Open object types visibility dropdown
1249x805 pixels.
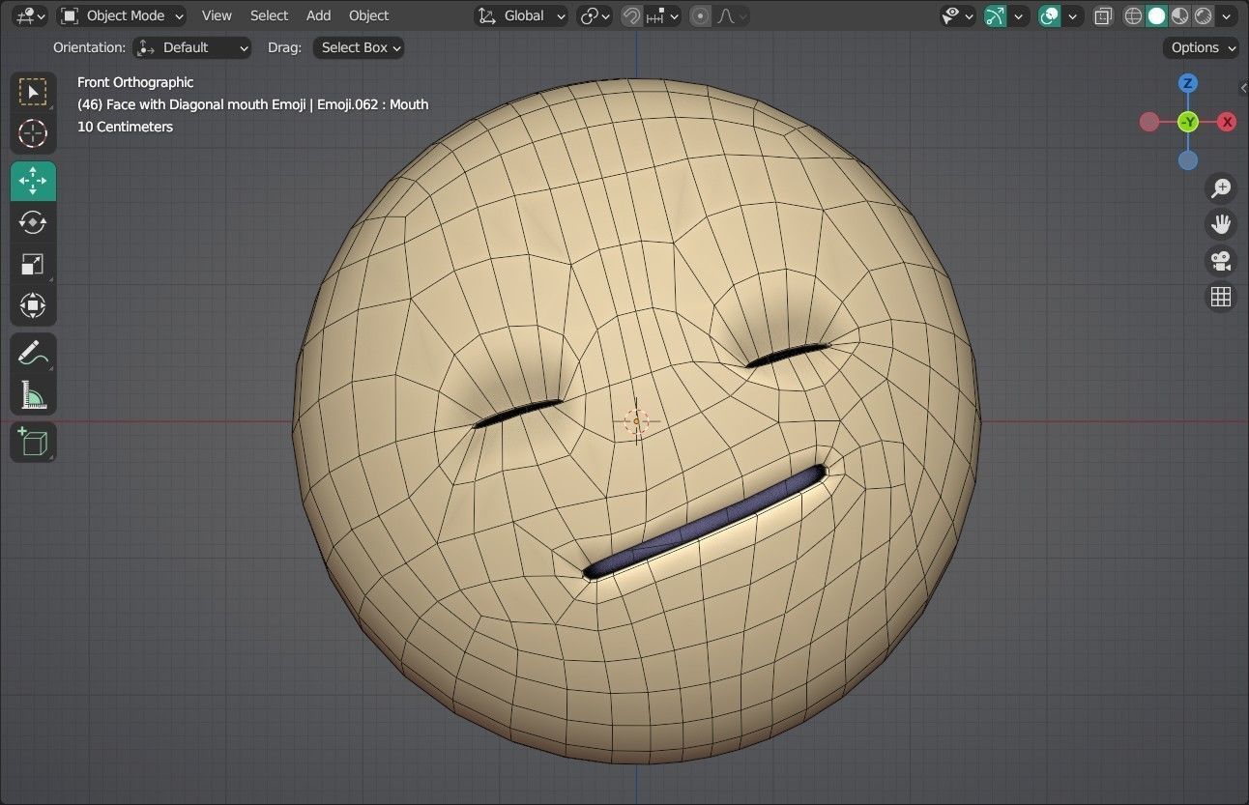[958, 15]
